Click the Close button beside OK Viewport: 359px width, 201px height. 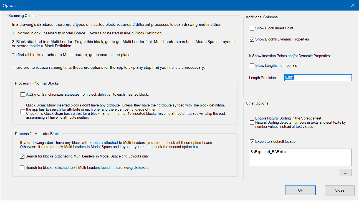tap(339, 190)
